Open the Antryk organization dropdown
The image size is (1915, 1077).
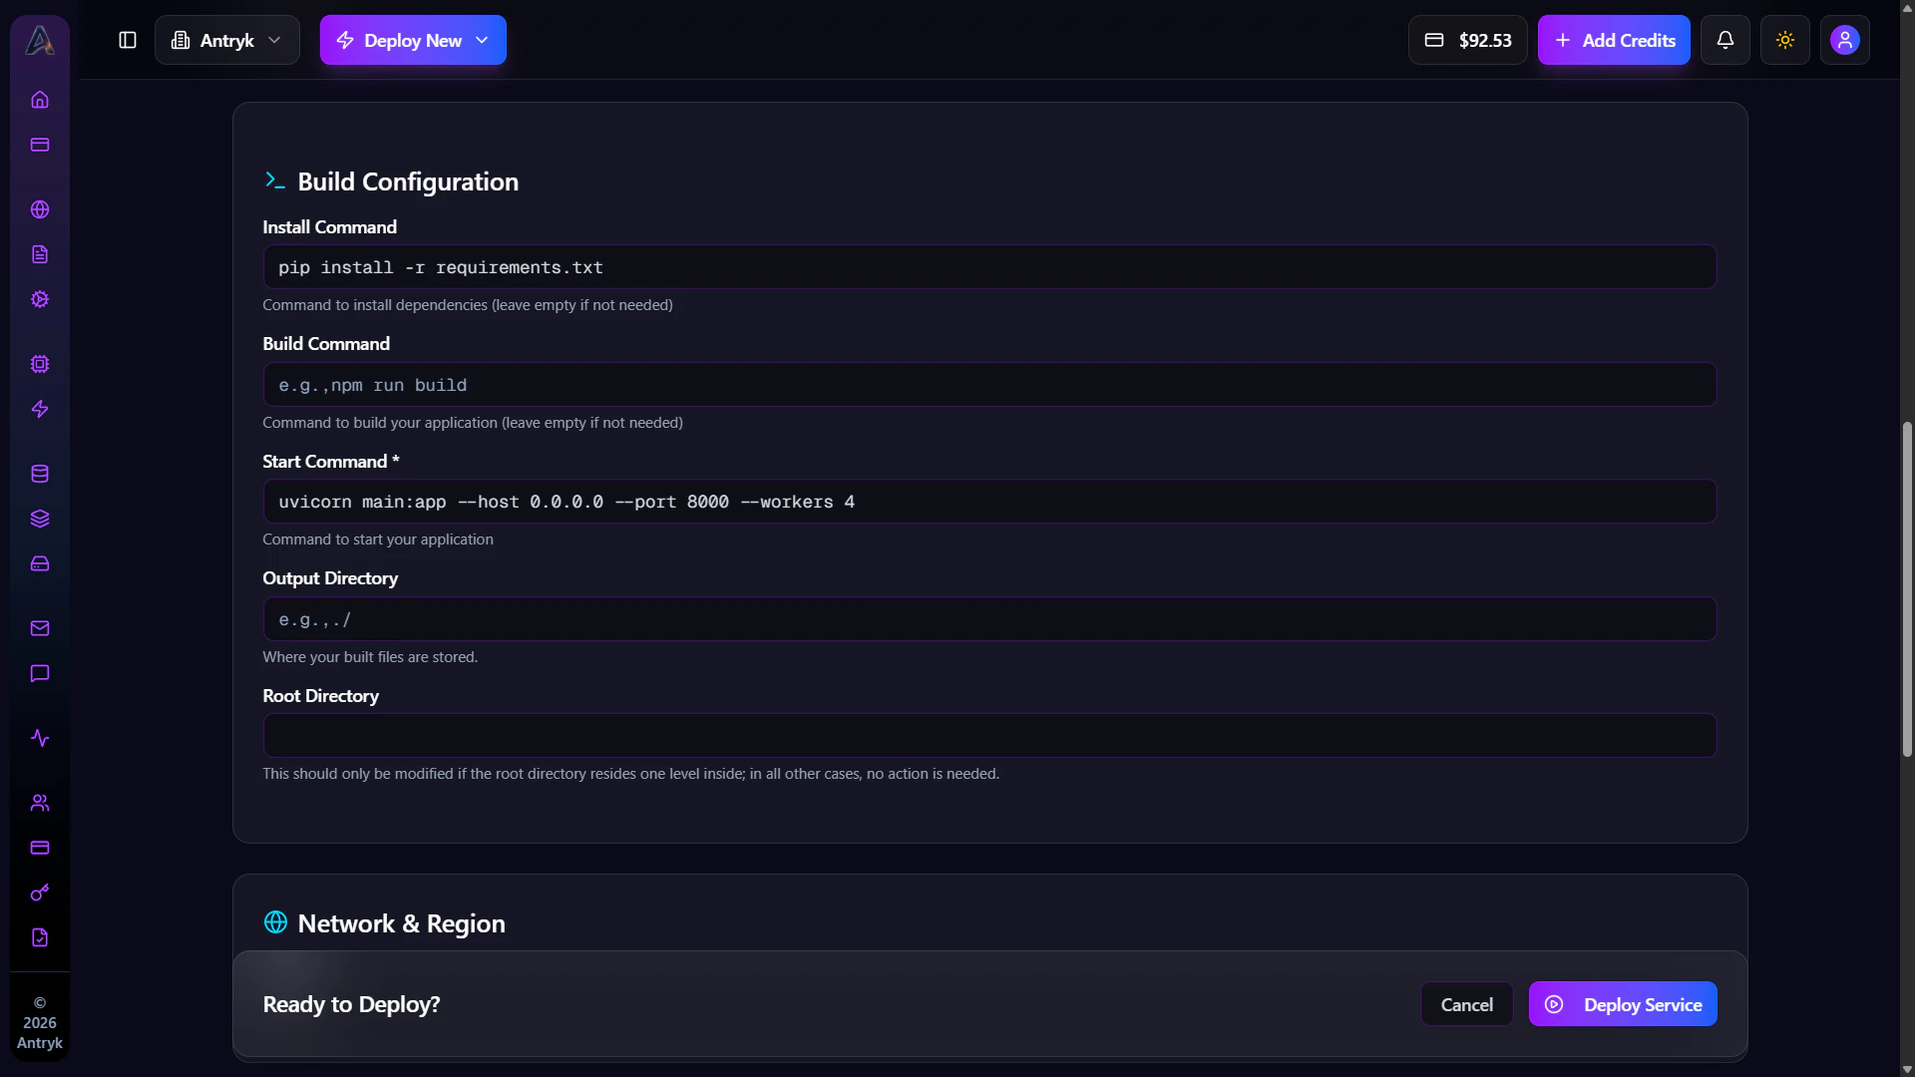(x=227, y=40)
